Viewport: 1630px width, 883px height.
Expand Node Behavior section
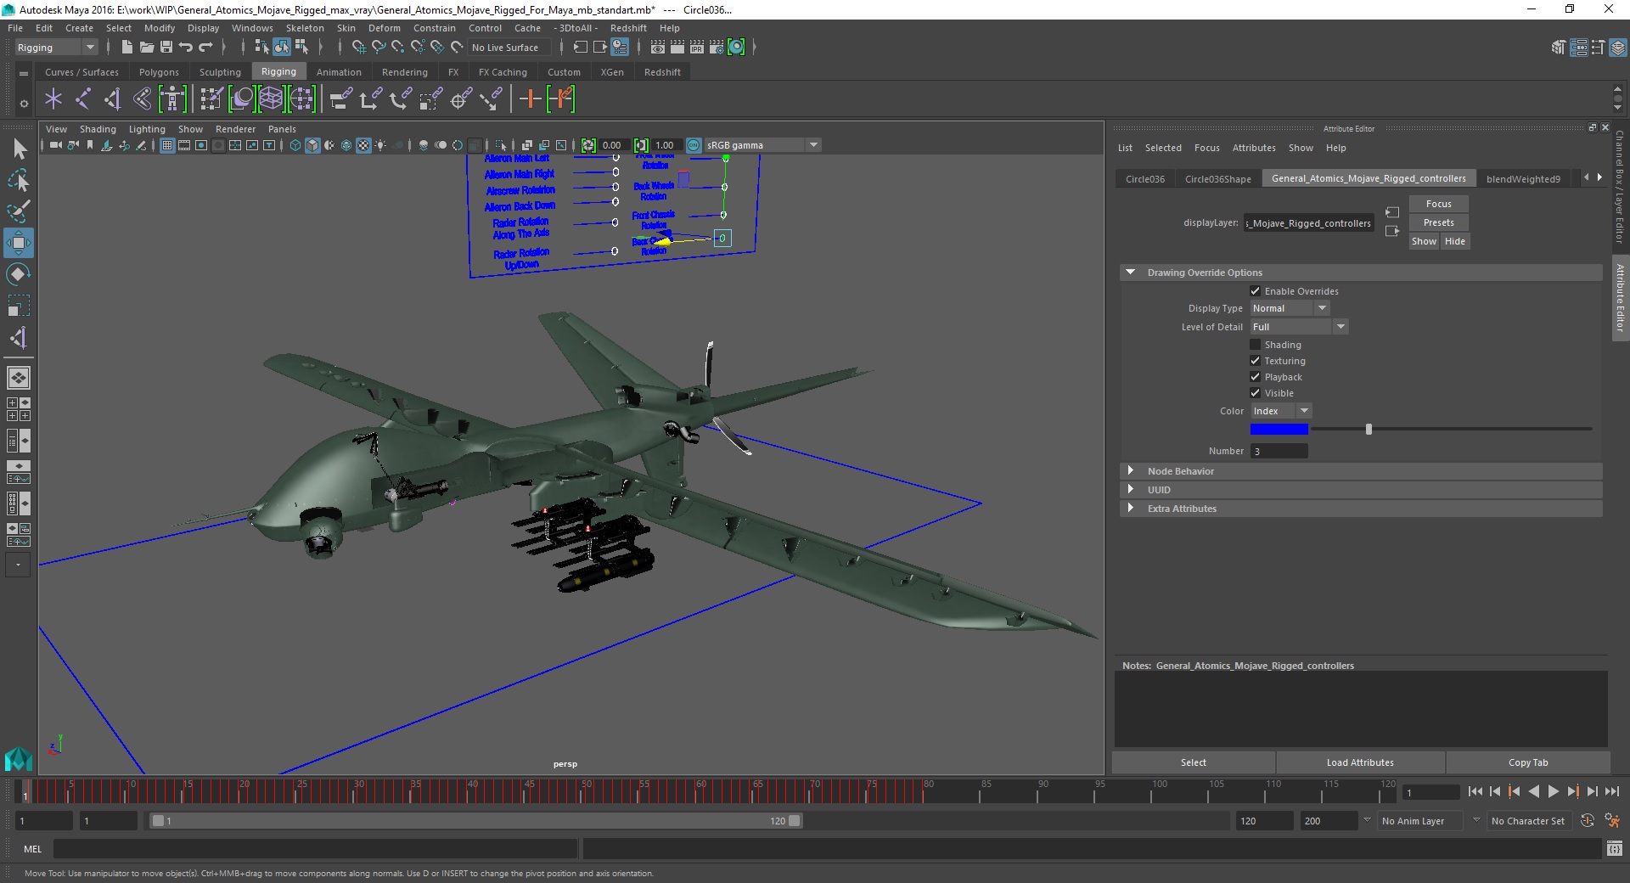pyautogui.click(x=1130, y=471)
